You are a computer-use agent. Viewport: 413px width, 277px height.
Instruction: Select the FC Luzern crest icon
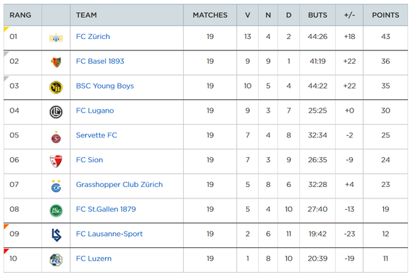[x=56, y=260]
